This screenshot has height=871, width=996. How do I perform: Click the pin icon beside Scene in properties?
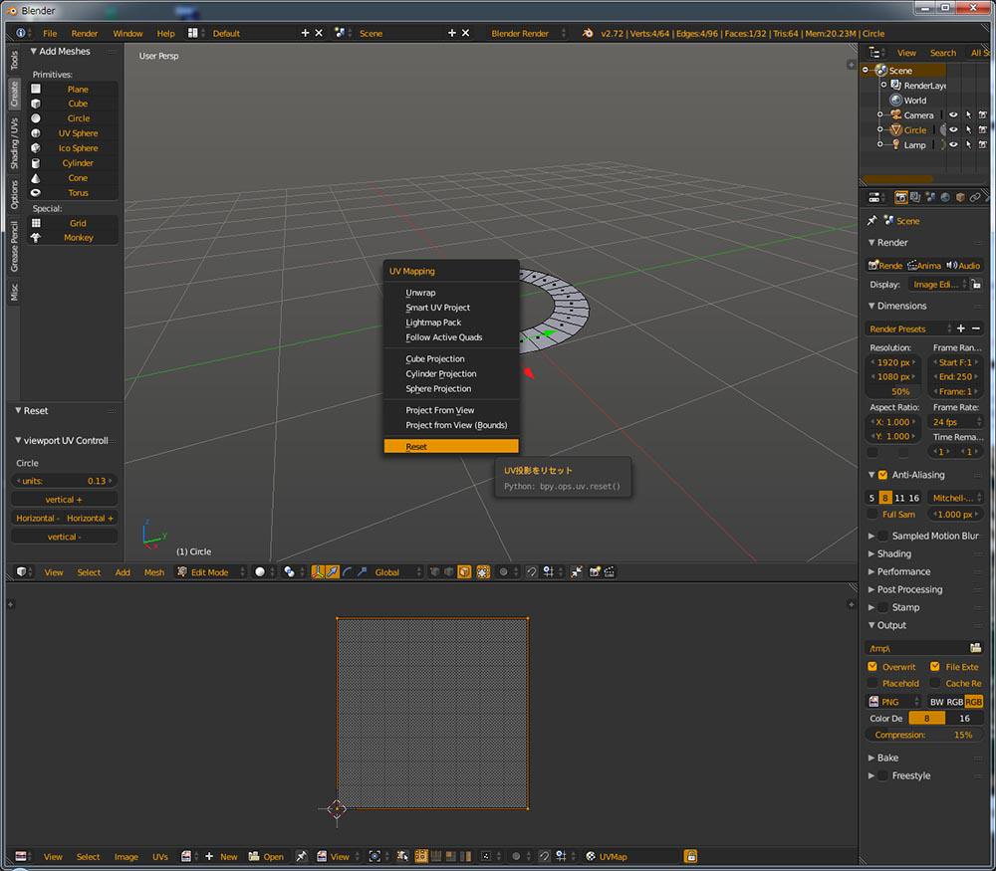[872, 220]
